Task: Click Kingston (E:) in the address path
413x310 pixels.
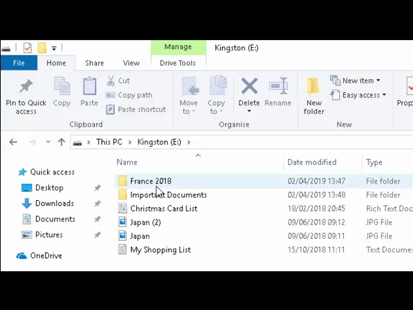Action: [x=159, y=142]
